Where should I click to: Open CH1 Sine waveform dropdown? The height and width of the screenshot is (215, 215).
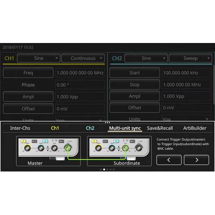[x=39, y=58]
